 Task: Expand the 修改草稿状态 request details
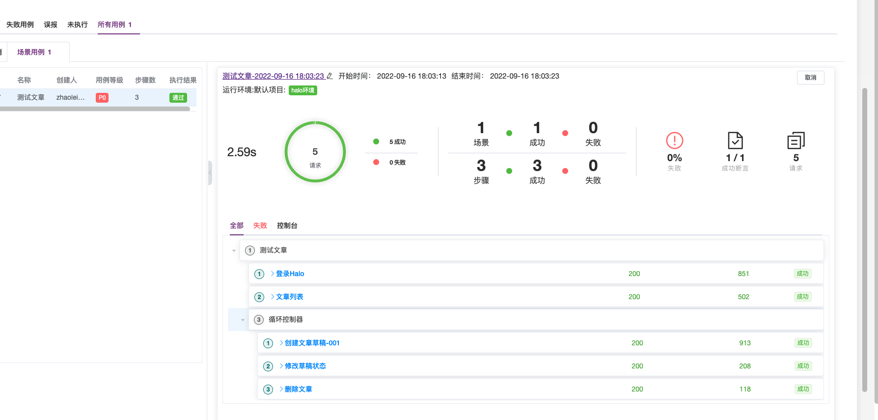click(281, 366)
